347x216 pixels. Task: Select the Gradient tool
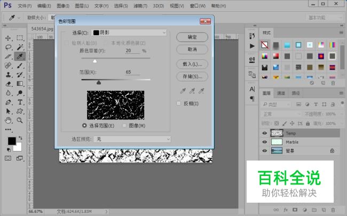tap(20, 84)
